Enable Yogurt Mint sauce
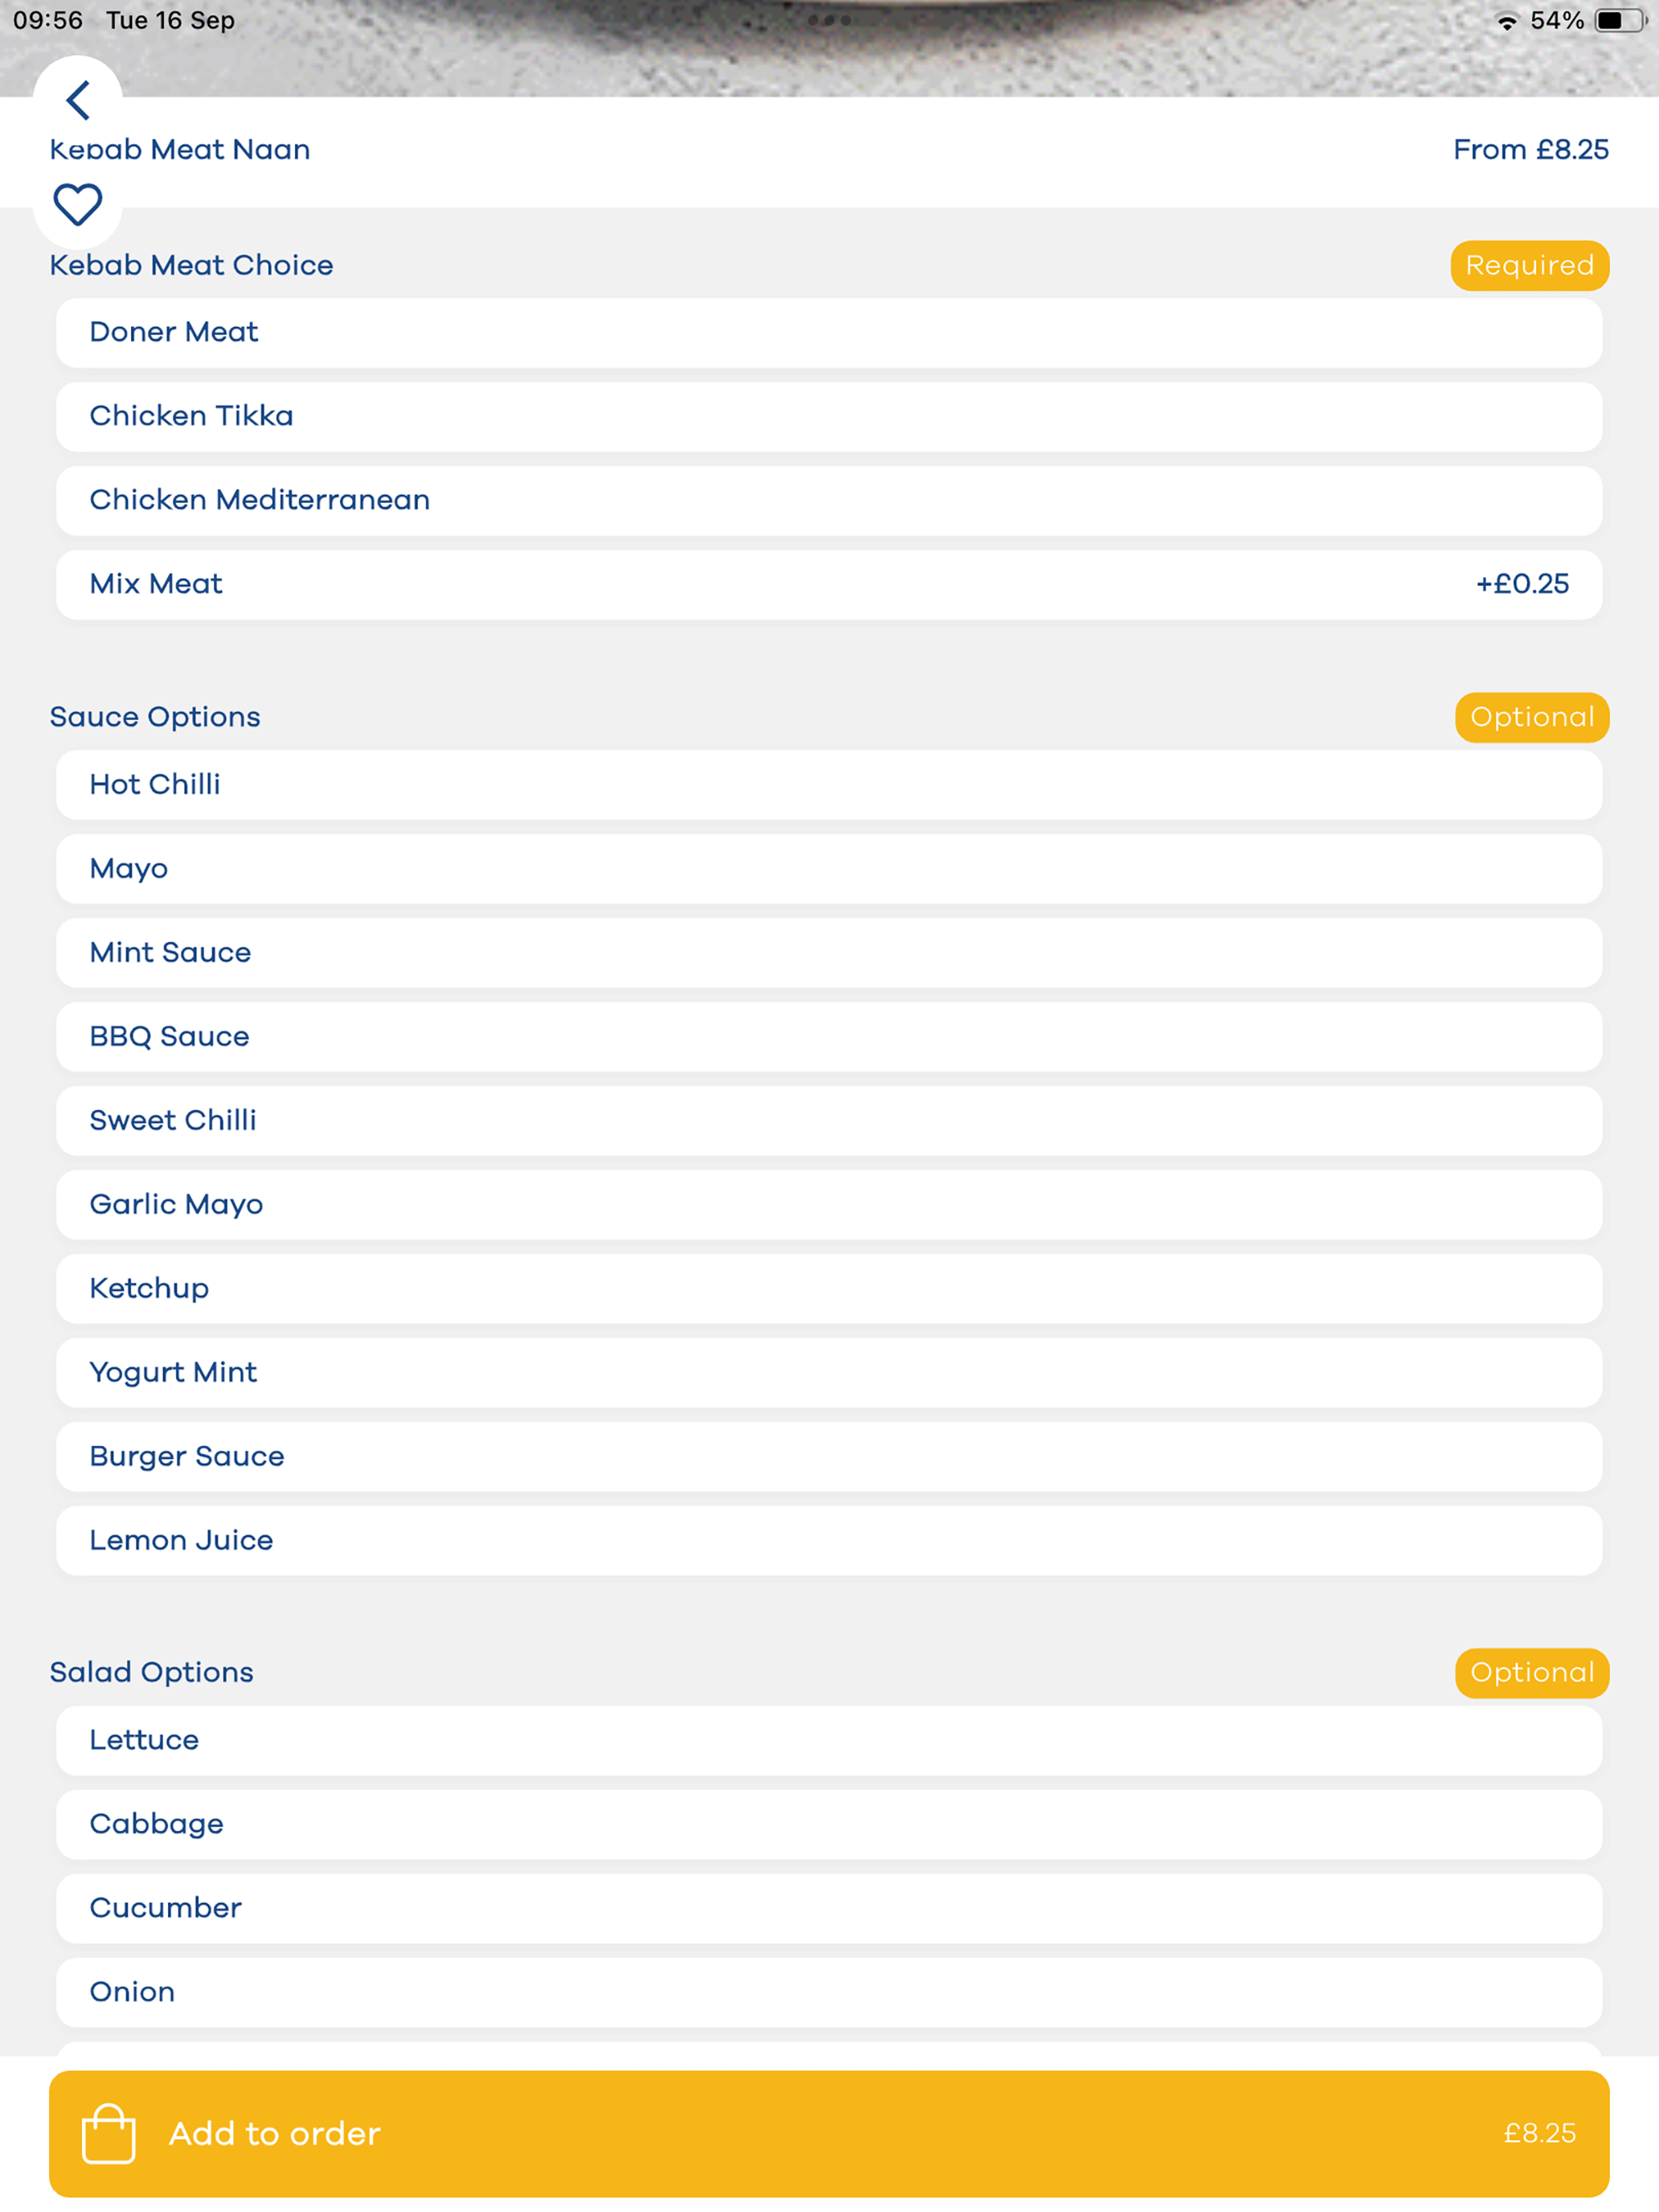 829,1373
